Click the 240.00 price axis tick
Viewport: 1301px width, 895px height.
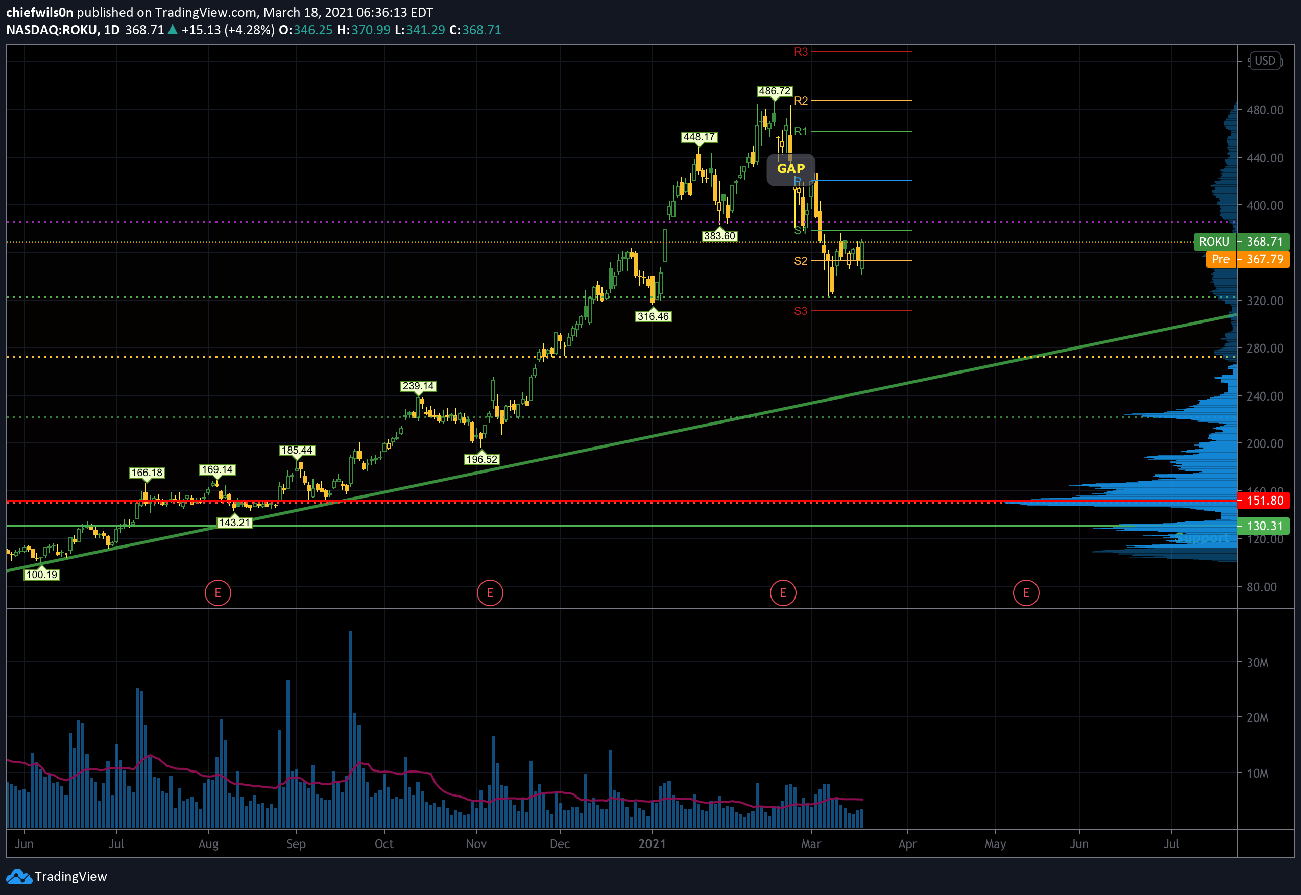click(x=1265, y=396)
